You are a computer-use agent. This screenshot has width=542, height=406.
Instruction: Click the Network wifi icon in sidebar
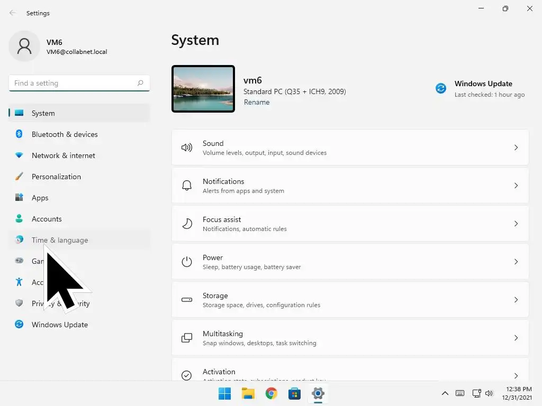coord(19,155)
